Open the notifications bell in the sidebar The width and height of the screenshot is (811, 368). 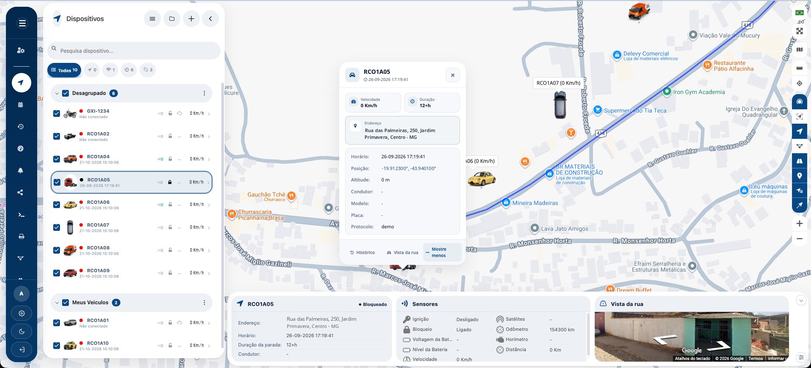pos(21,170)
